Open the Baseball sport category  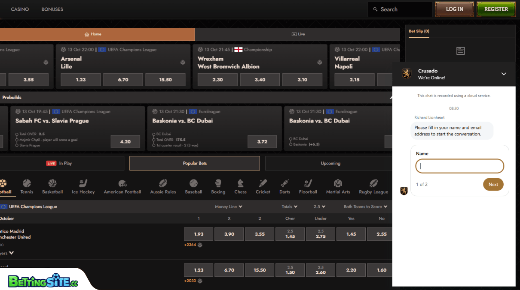(x=193, y=187)
